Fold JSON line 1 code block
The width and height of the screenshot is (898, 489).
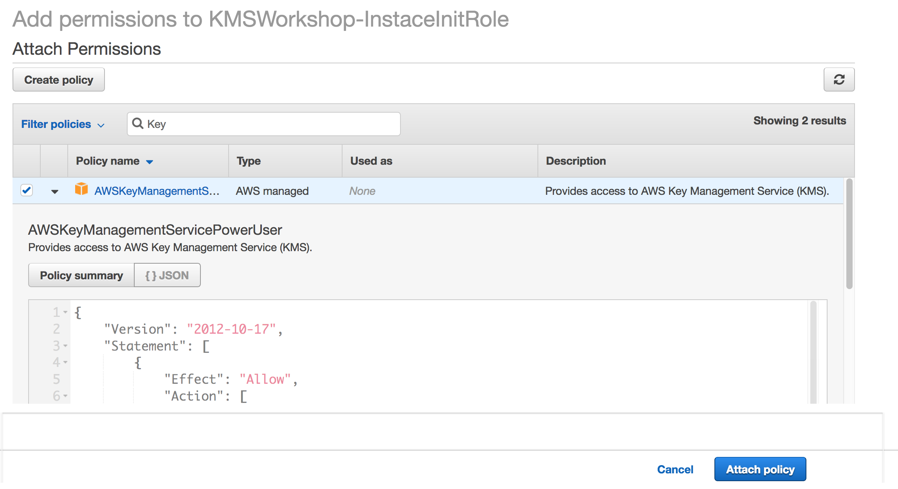click(x=65, y=312)
